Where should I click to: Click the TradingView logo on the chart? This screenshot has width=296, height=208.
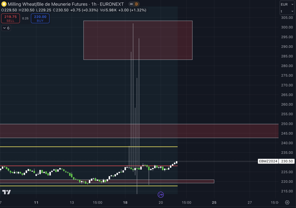[x=7, y=192]
